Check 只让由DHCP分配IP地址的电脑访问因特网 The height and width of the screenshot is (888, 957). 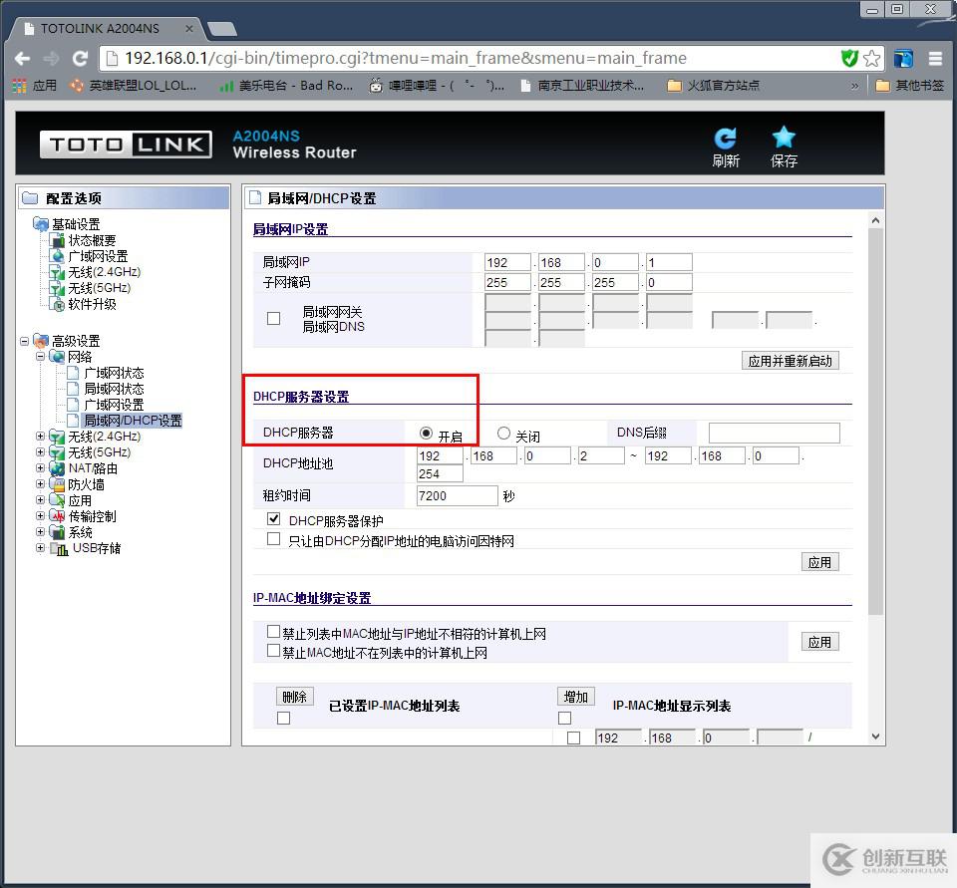(273, 539)
